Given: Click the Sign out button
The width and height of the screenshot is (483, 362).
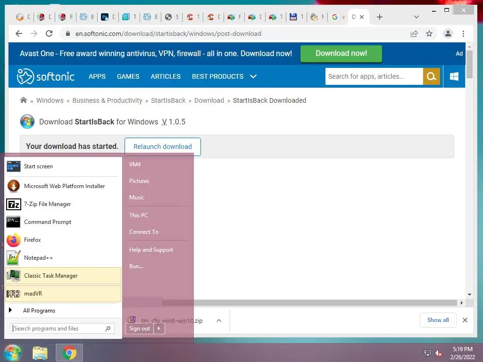Looking at the screenshot, I should (139, 329).
